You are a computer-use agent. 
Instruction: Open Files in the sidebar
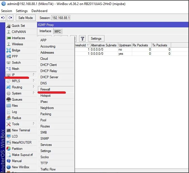[21, 106]
